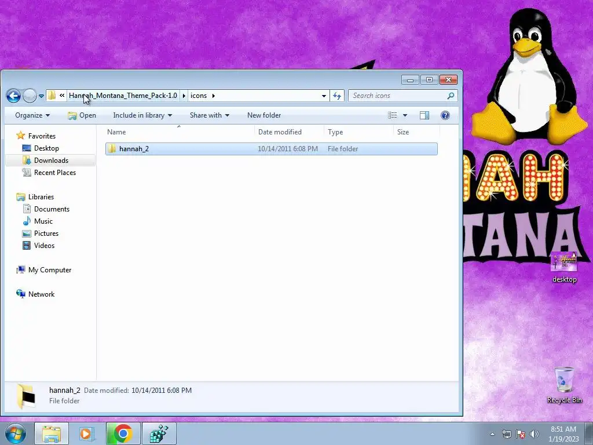This screenshot has width=593, height=445.
Task: Click the Music note icon
Action: [x=27, y=221]
